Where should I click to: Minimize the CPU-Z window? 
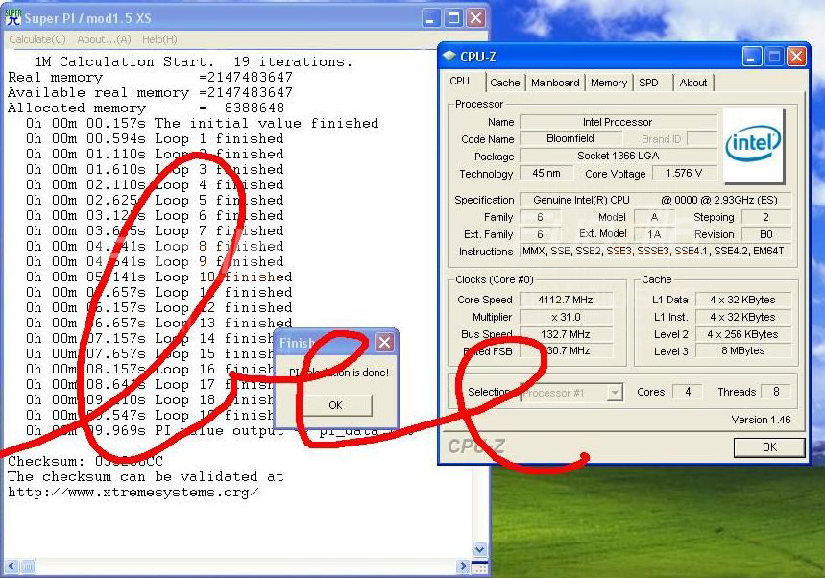tap(751, 57)
